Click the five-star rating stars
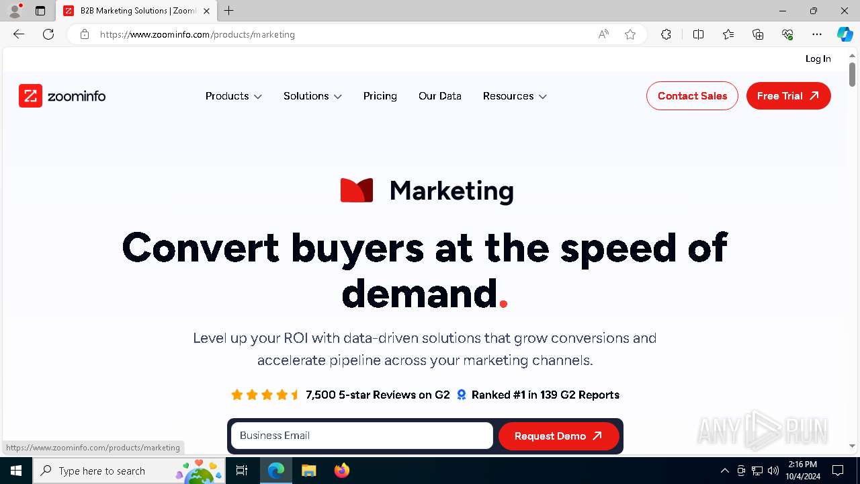860x484 pixels. coord(265,395)
